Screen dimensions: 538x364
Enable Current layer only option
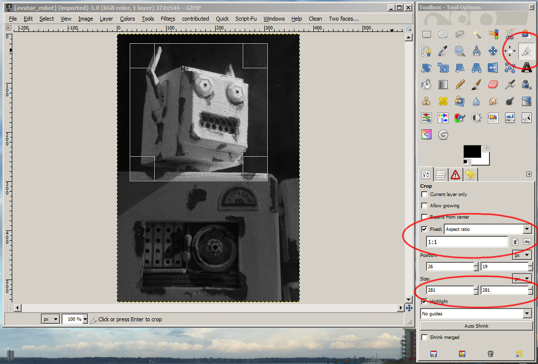point(425,195)
